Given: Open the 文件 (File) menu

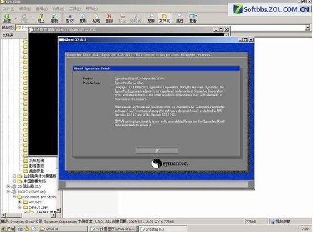Looking at the screenshot, I should tap(9, 9).
